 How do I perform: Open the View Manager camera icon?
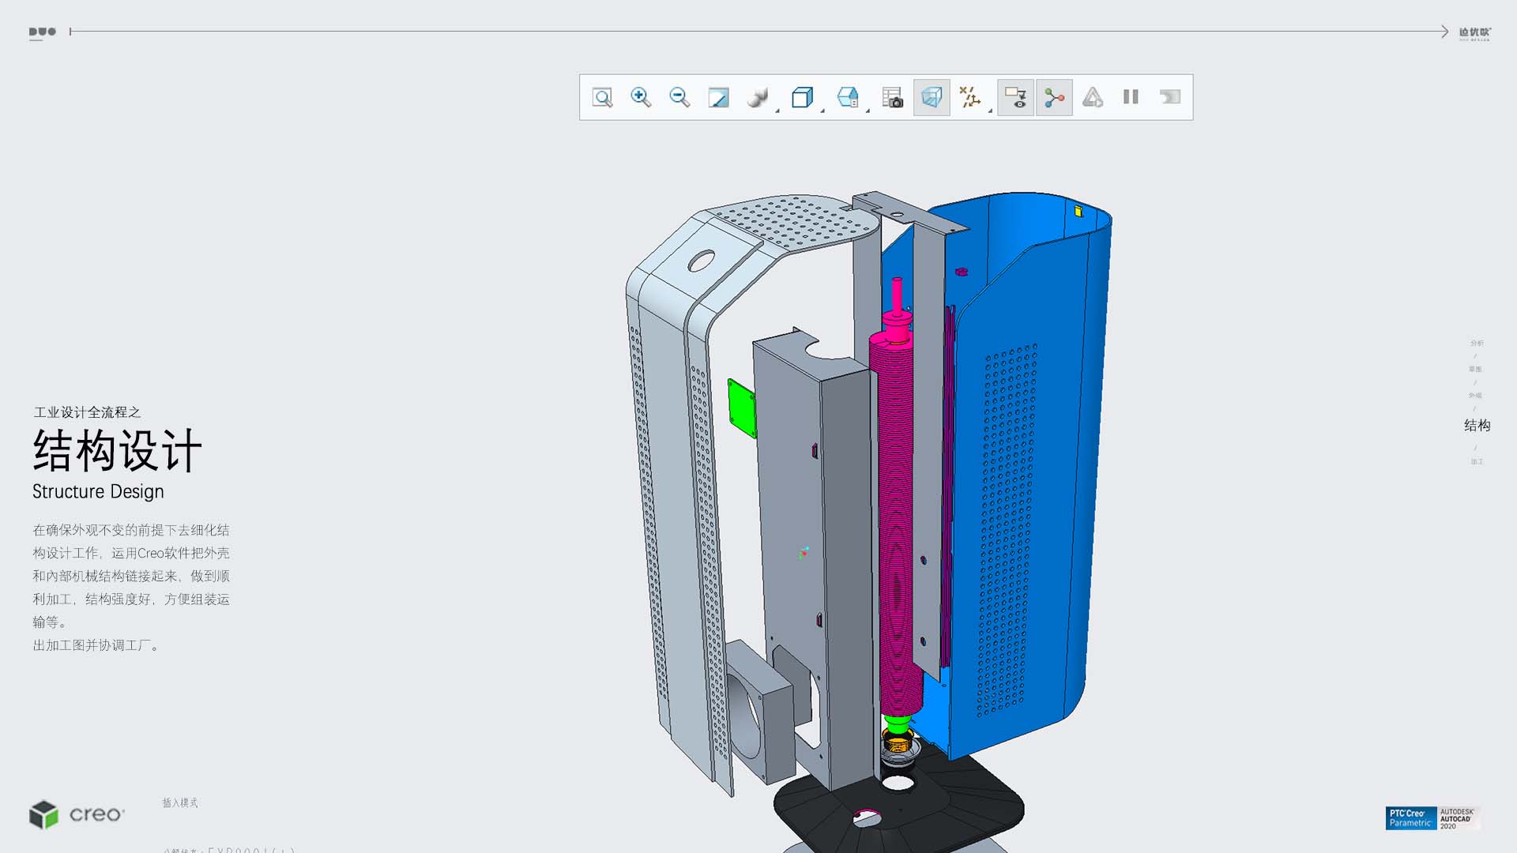tap(892, 97)
